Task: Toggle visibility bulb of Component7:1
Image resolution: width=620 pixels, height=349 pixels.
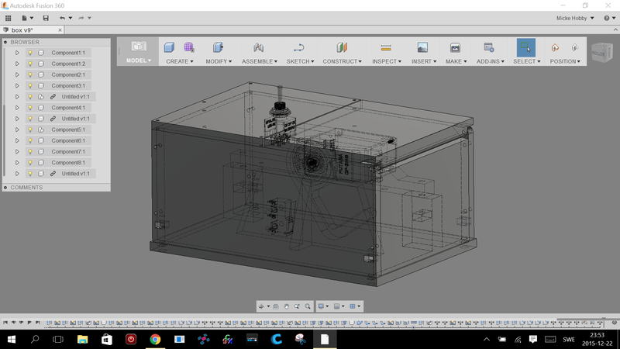Action: pos(30,151)
